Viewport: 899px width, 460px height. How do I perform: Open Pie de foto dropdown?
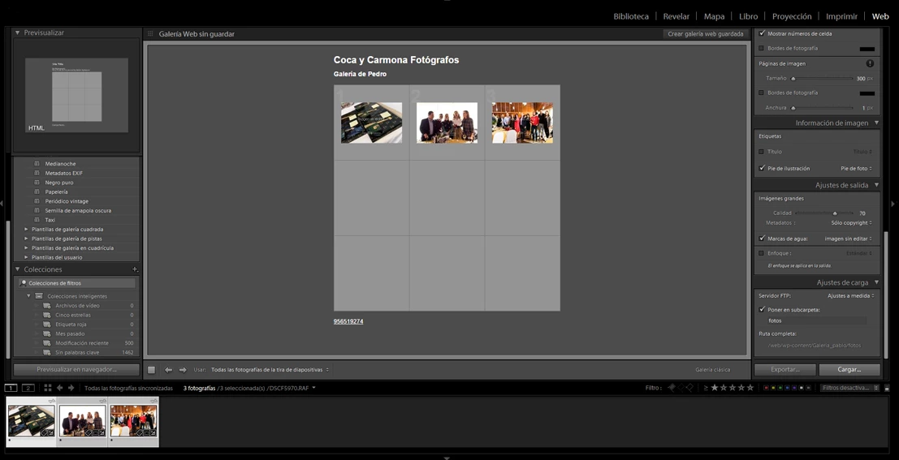857,169
